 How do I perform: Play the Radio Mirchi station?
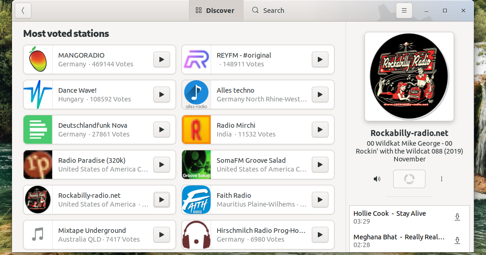[x=320, y=130]
